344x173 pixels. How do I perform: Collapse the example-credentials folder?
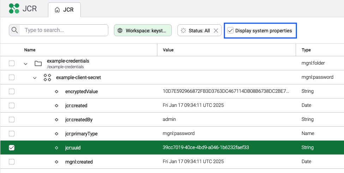[25, 64]
